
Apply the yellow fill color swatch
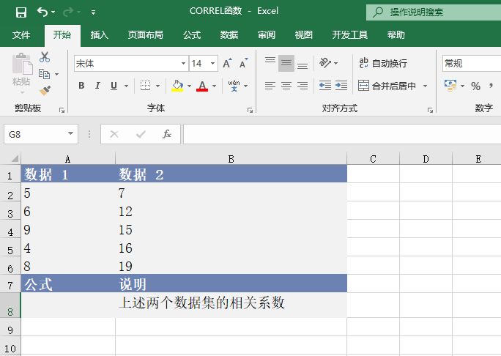point(177,86)
